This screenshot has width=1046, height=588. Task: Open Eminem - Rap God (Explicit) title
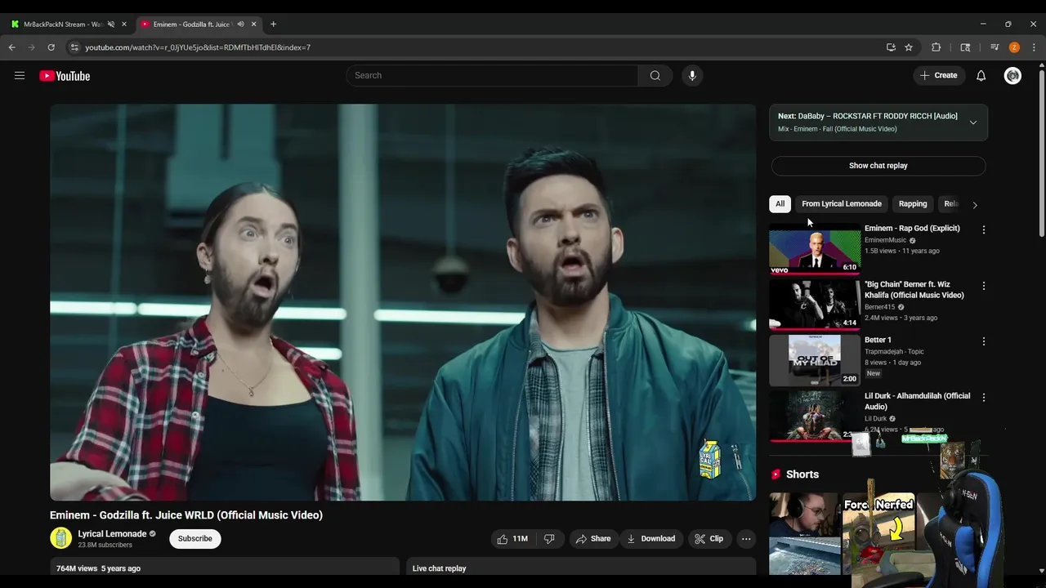[912, 228]
